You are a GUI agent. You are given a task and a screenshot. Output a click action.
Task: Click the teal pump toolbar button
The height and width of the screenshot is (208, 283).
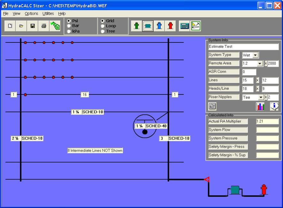(148, 26)
